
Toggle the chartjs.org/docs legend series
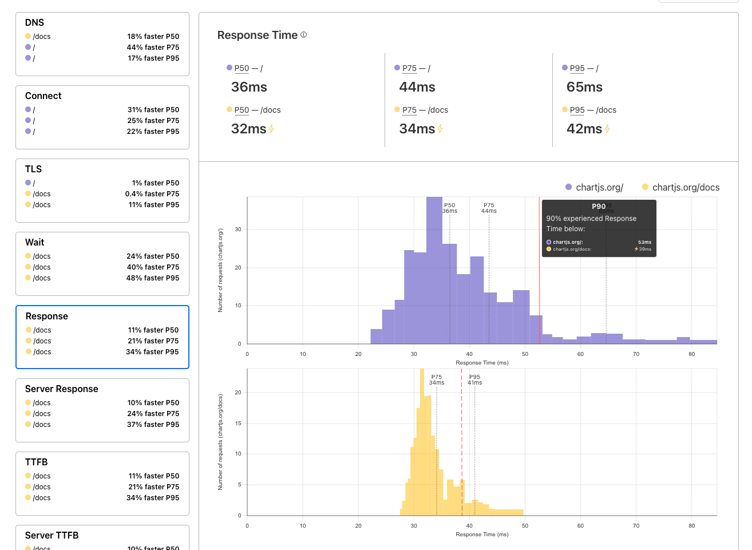tap(680, 187)
